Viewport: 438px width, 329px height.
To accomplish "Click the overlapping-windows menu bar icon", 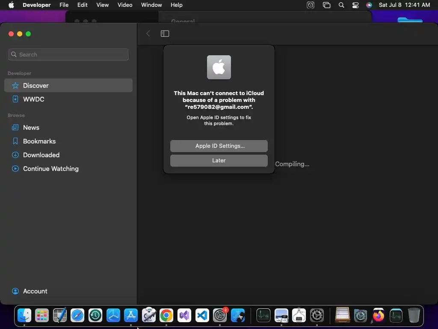I will click(x=326, y=5).
